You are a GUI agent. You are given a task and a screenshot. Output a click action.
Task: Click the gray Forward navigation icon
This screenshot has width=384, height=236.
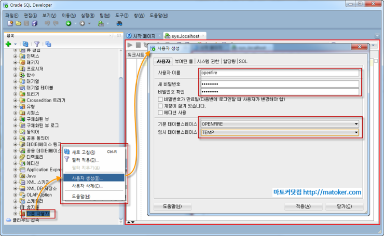tap(83, 23)
